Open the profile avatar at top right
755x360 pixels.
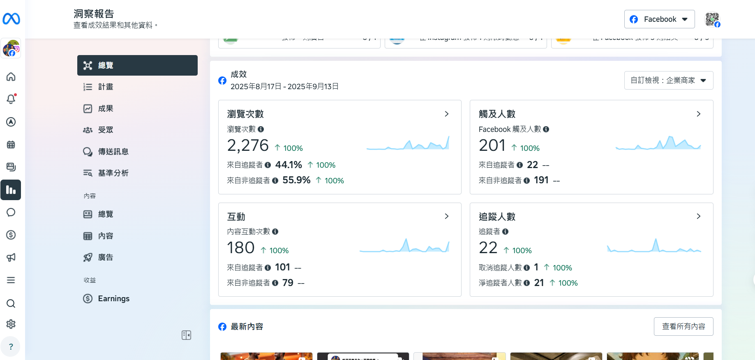pyautogui.click(x=712, y=19)
